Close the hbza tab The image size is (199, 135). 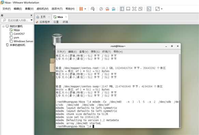point(66,17)
